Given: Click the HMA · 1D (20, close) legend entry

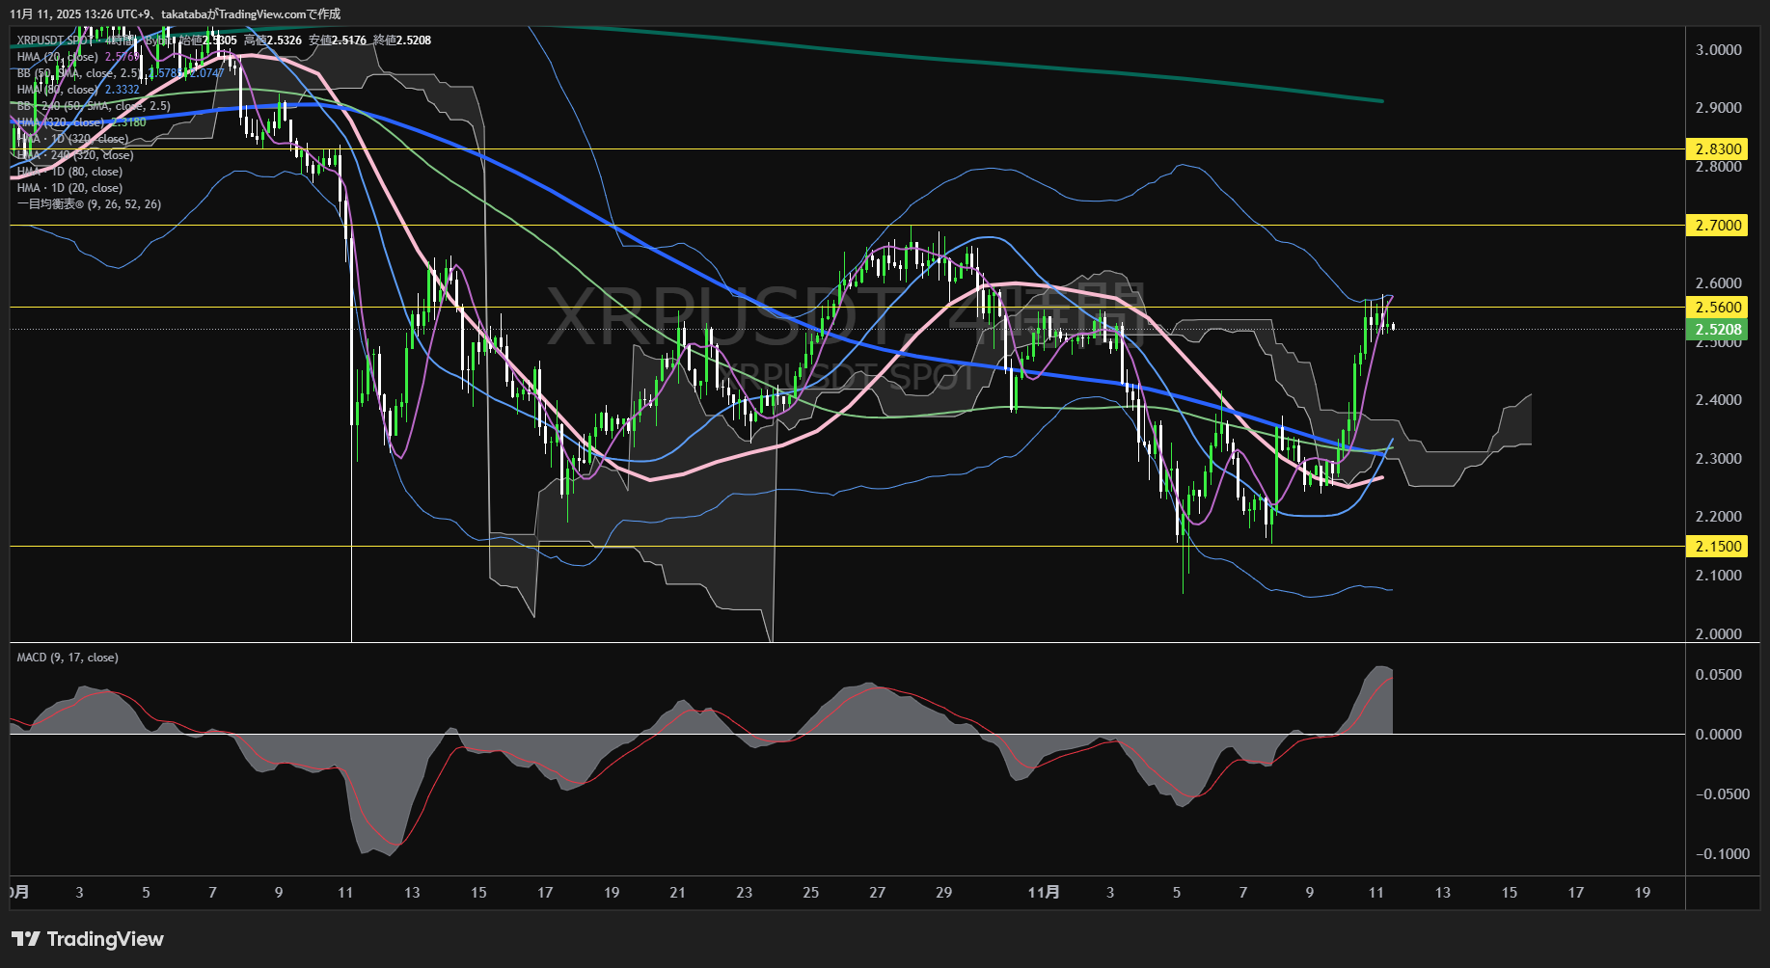Looking at the screenshot, I should 69,188.
